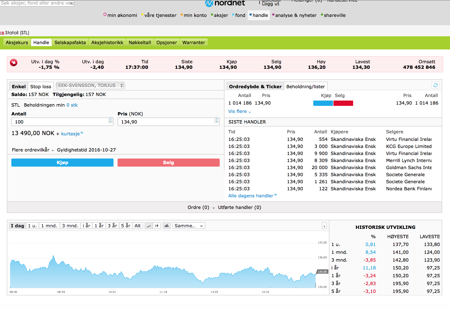
Task: Switch to Beholdning/lister tab
Action: point(305,86)
